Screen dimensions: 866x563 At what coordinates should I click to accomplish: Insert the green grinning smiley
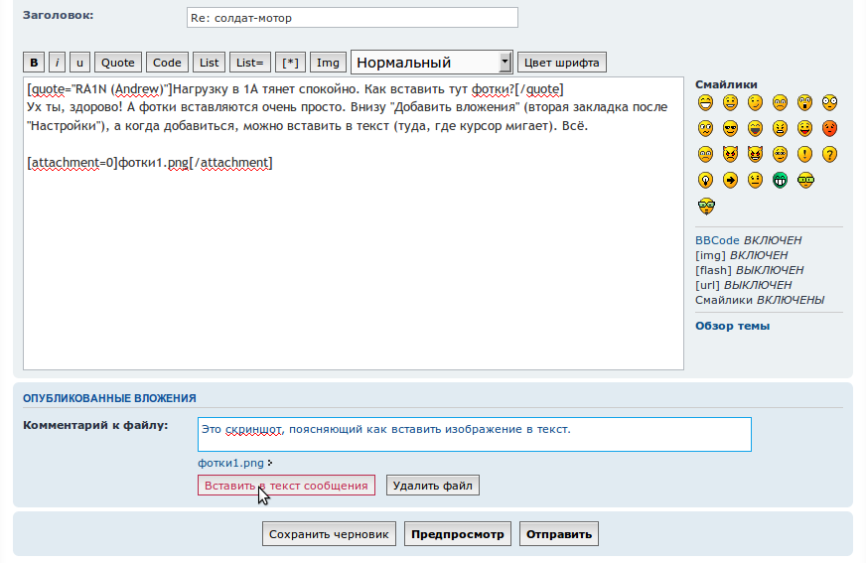click(780, 180)
